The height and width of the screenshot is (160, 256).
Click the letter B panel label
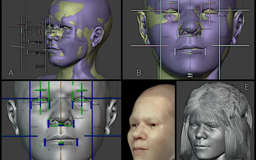[139, 73]
